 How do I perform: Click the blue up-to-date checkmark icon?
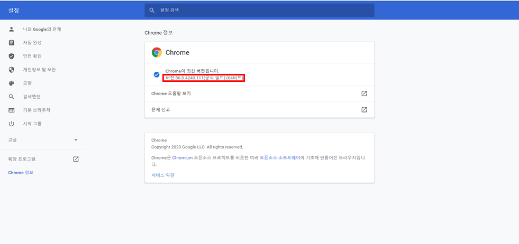(x=157, y=74)
